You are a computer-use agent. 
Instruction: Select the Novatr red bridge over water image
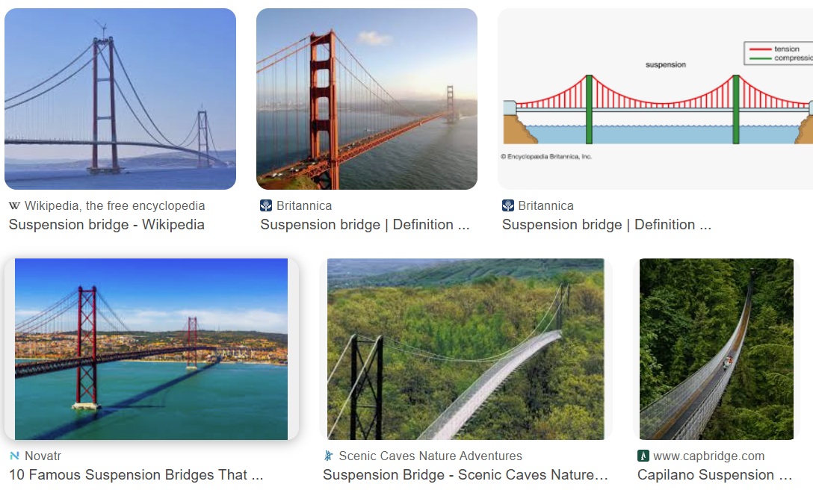(151, 349)
